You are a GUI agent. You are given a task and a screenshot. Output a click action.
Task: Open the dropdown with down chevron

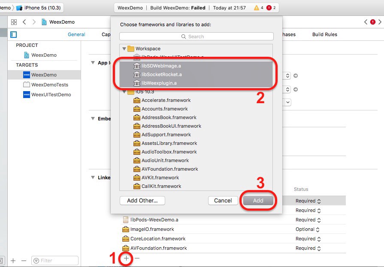(x=288, y=102)
